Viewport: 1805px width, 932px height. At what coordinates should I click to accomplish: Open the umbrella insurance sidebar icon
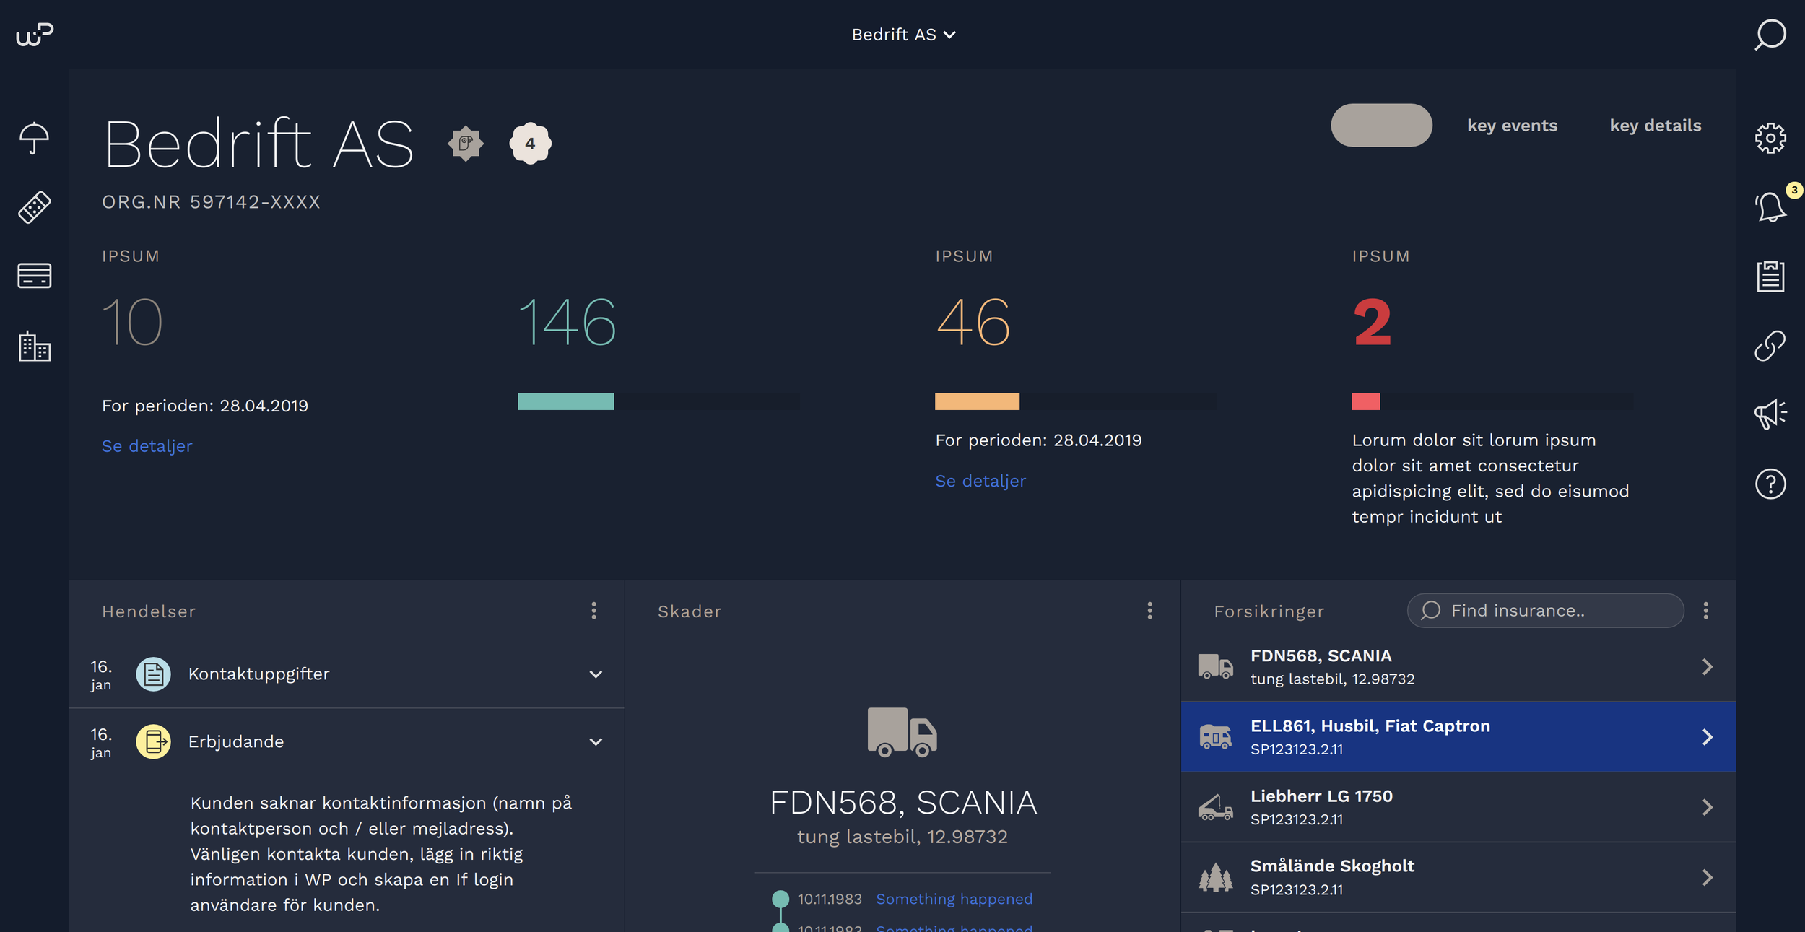[x=34, y=138]
